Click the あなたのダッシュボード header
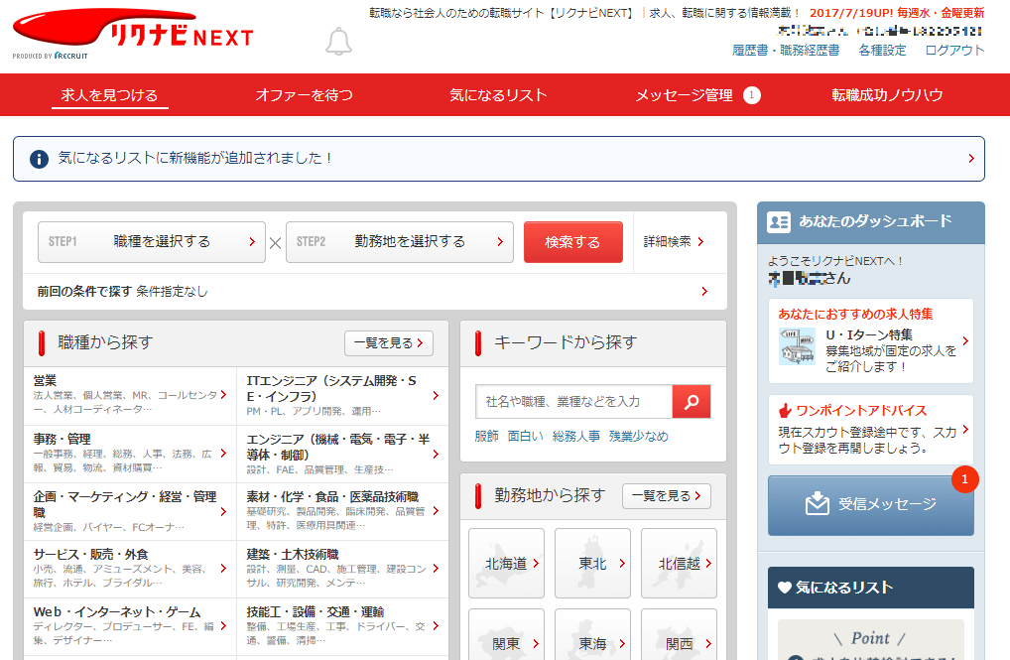The height and width of the screenshot is (660, 1010). tap(871, 222)
